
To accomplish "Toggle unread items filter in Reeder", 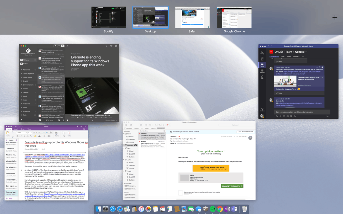I will pos(59,46).
